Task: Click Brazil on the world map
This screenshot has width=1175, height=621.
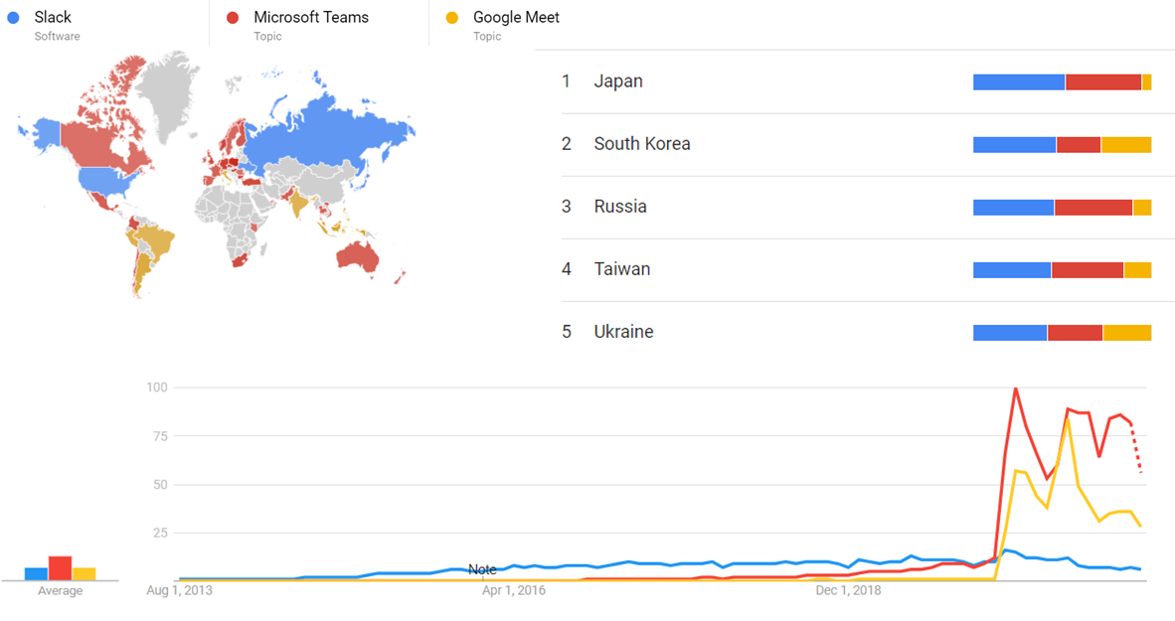Action: (x=154, y=241)
